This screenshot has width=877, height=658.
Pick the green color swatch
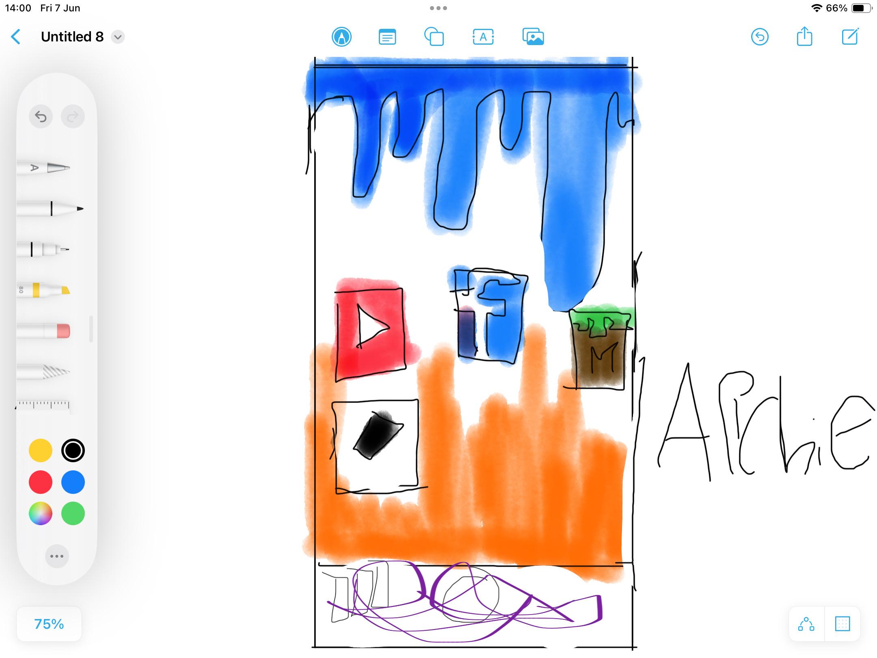tap(73, 513)
